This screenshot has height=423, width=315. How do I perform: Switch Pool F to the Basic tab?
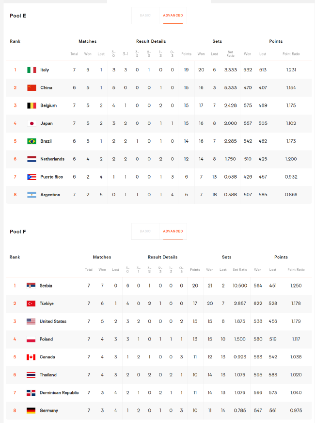point(145,231)
